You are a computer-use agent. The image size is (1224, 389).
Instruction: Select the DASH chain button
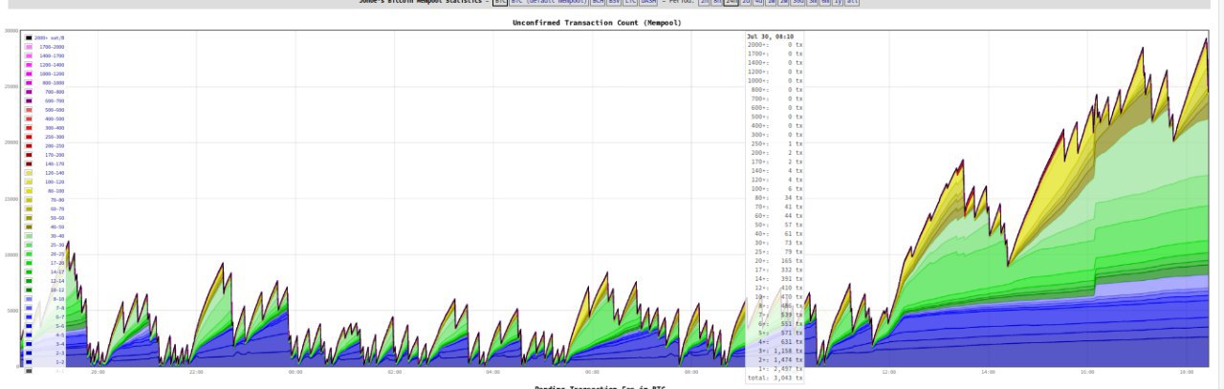[648, 3]
